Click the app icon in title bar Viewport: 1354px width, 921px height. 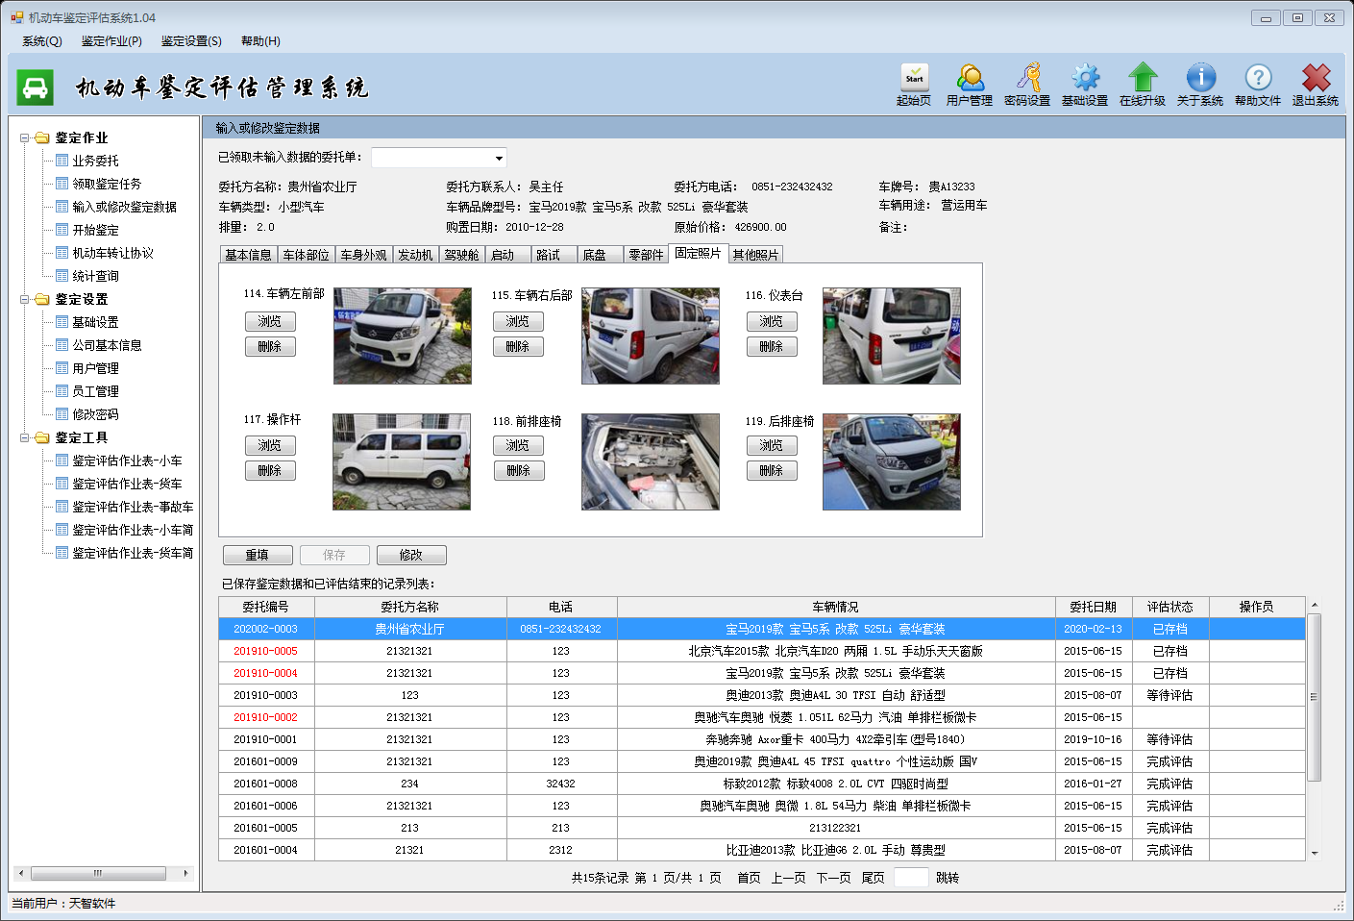click(x=16, y=17)
